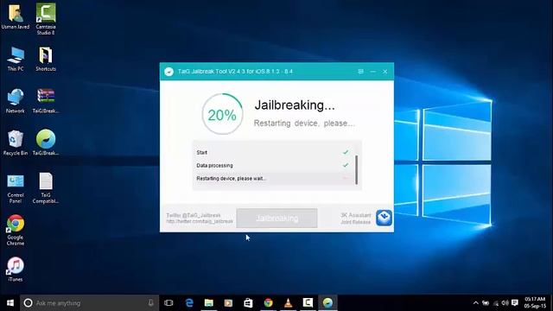Open Task View from taskbar

click(169, 303)
